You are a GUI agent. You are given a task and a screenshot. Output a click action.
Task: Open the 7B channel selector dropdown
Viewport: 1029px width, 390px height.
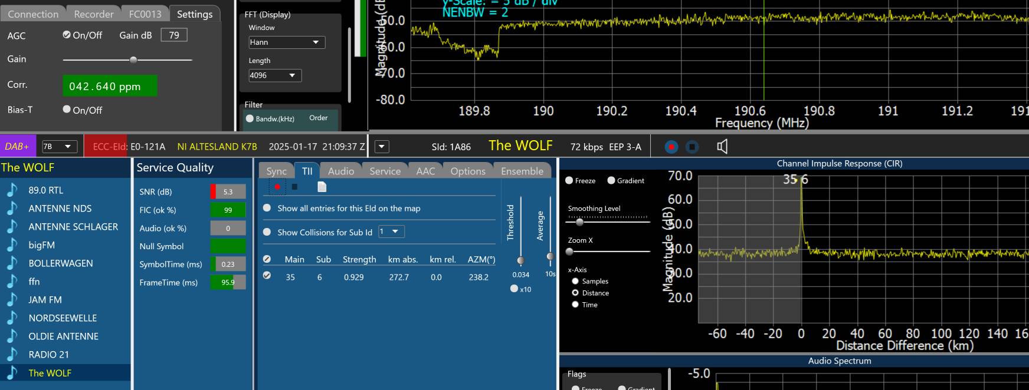(x=60, y=147)
